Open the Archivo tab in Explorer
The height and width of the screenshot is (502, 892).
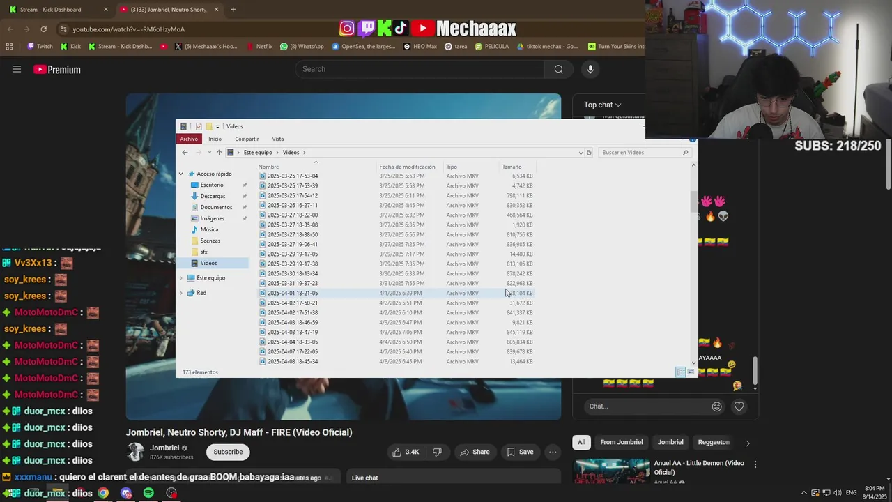[189, 139]
